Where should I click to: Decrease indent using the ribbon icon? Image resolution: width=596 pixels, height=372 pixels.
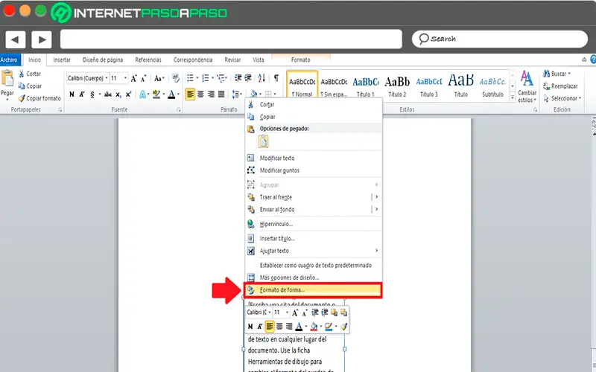(x=238, y=78)
